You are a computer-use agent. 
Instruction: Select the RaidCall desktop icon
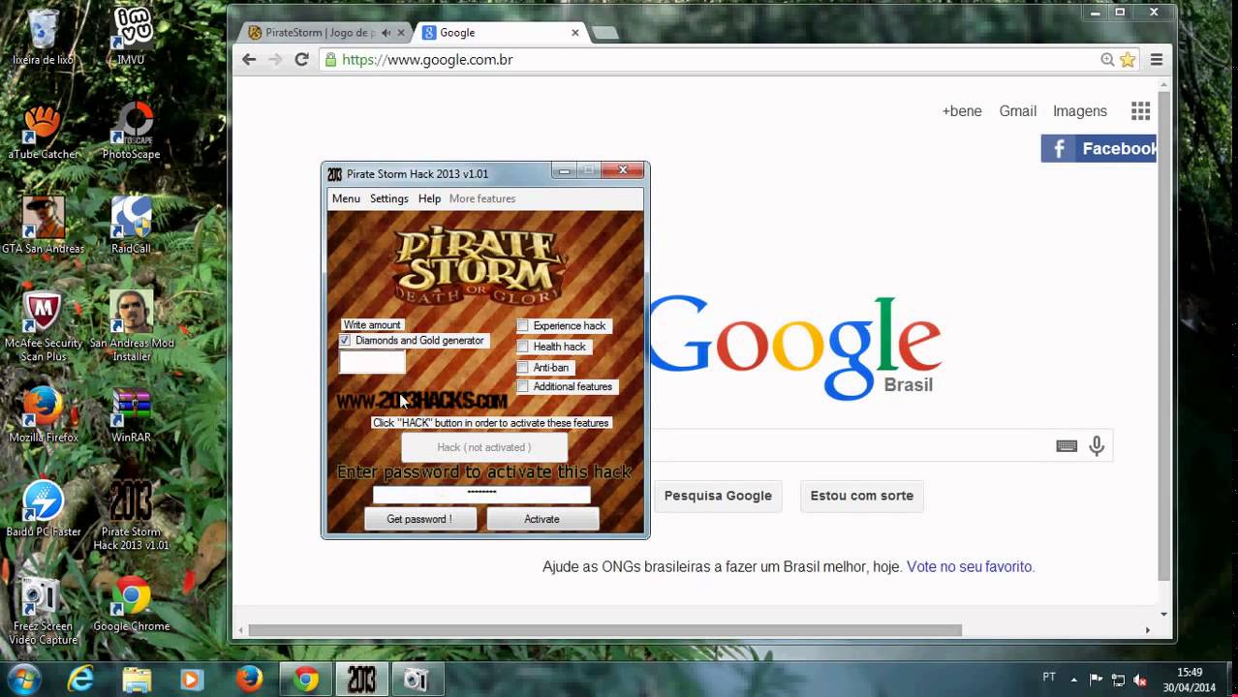pos(131,225)
